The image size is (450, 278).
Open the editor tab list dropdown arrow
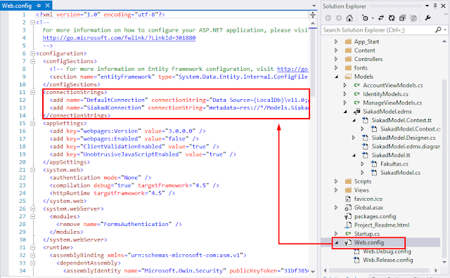click(314, 6)
